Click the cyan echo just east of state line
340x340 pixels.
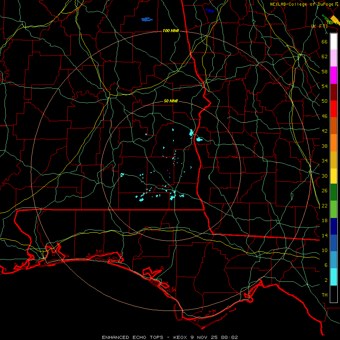coord(199,139)
